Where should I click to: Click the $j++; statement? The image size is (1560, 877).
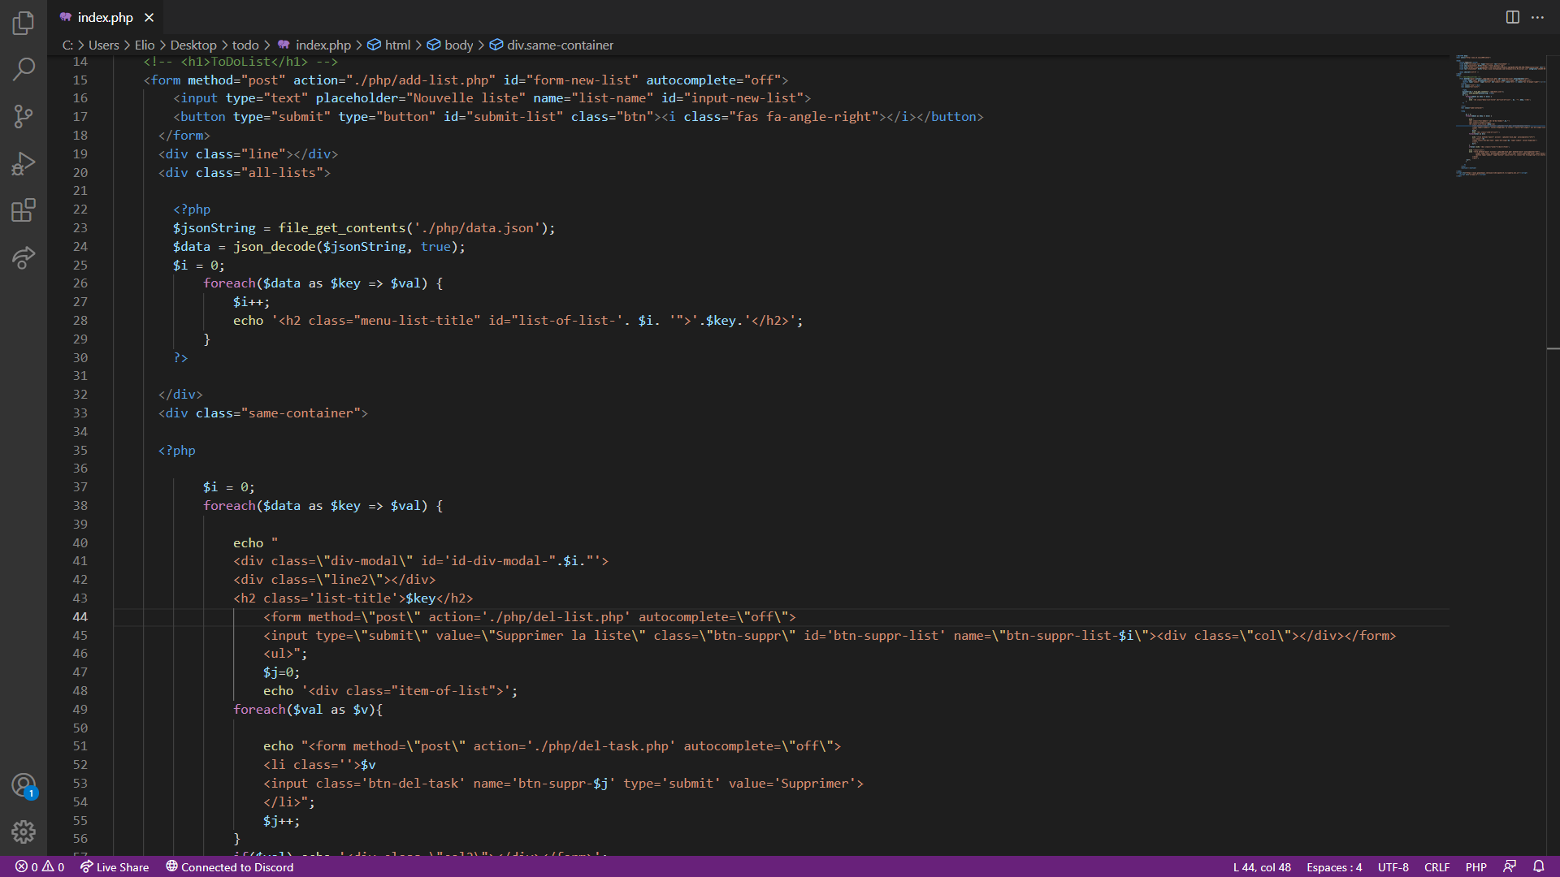(x=281, y=821)
